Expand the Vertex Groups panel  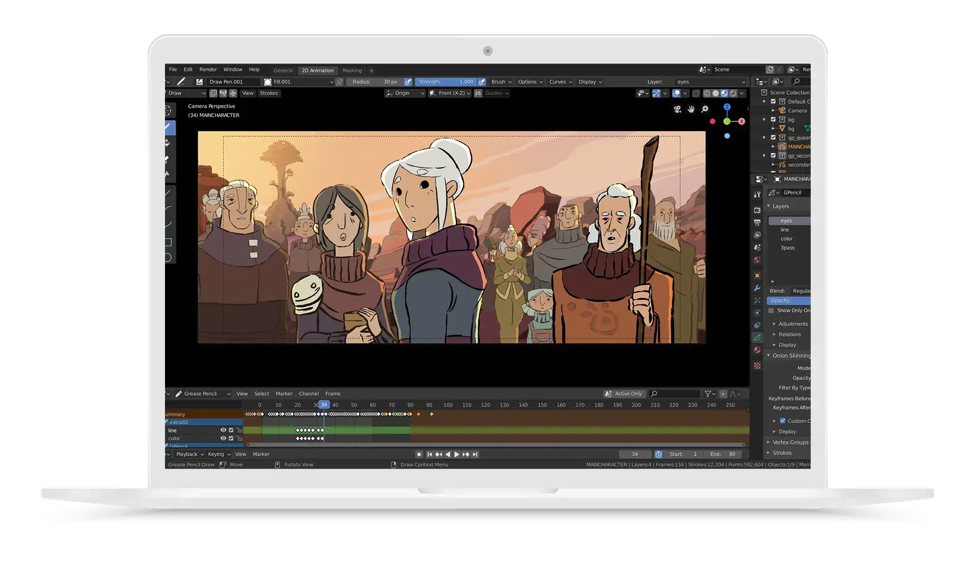tap(790, 442)
